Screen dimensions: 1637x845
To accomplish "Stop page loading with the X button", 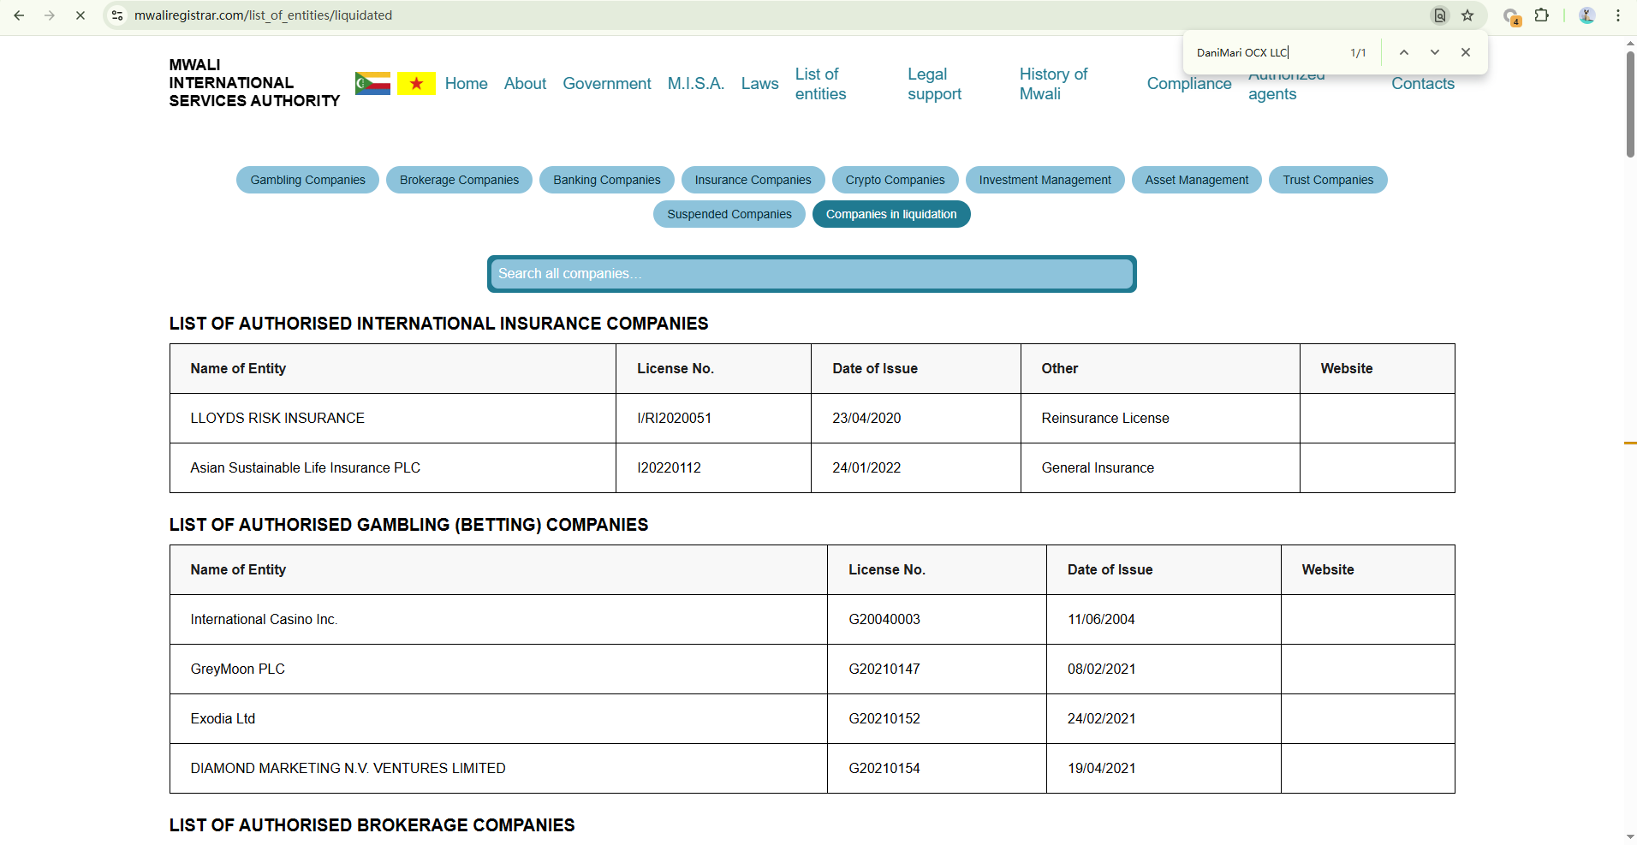I will pyautogui.click(x=80, y=15).
